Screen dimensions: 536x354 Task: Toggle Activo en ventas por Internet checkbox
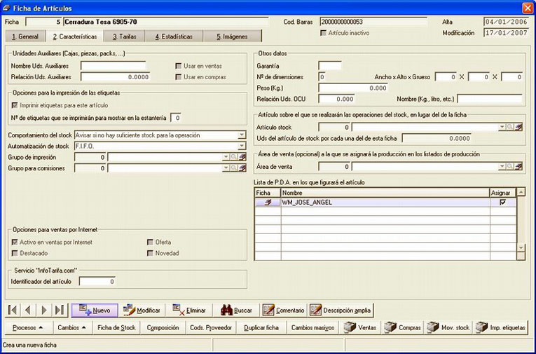pos(15,242)
